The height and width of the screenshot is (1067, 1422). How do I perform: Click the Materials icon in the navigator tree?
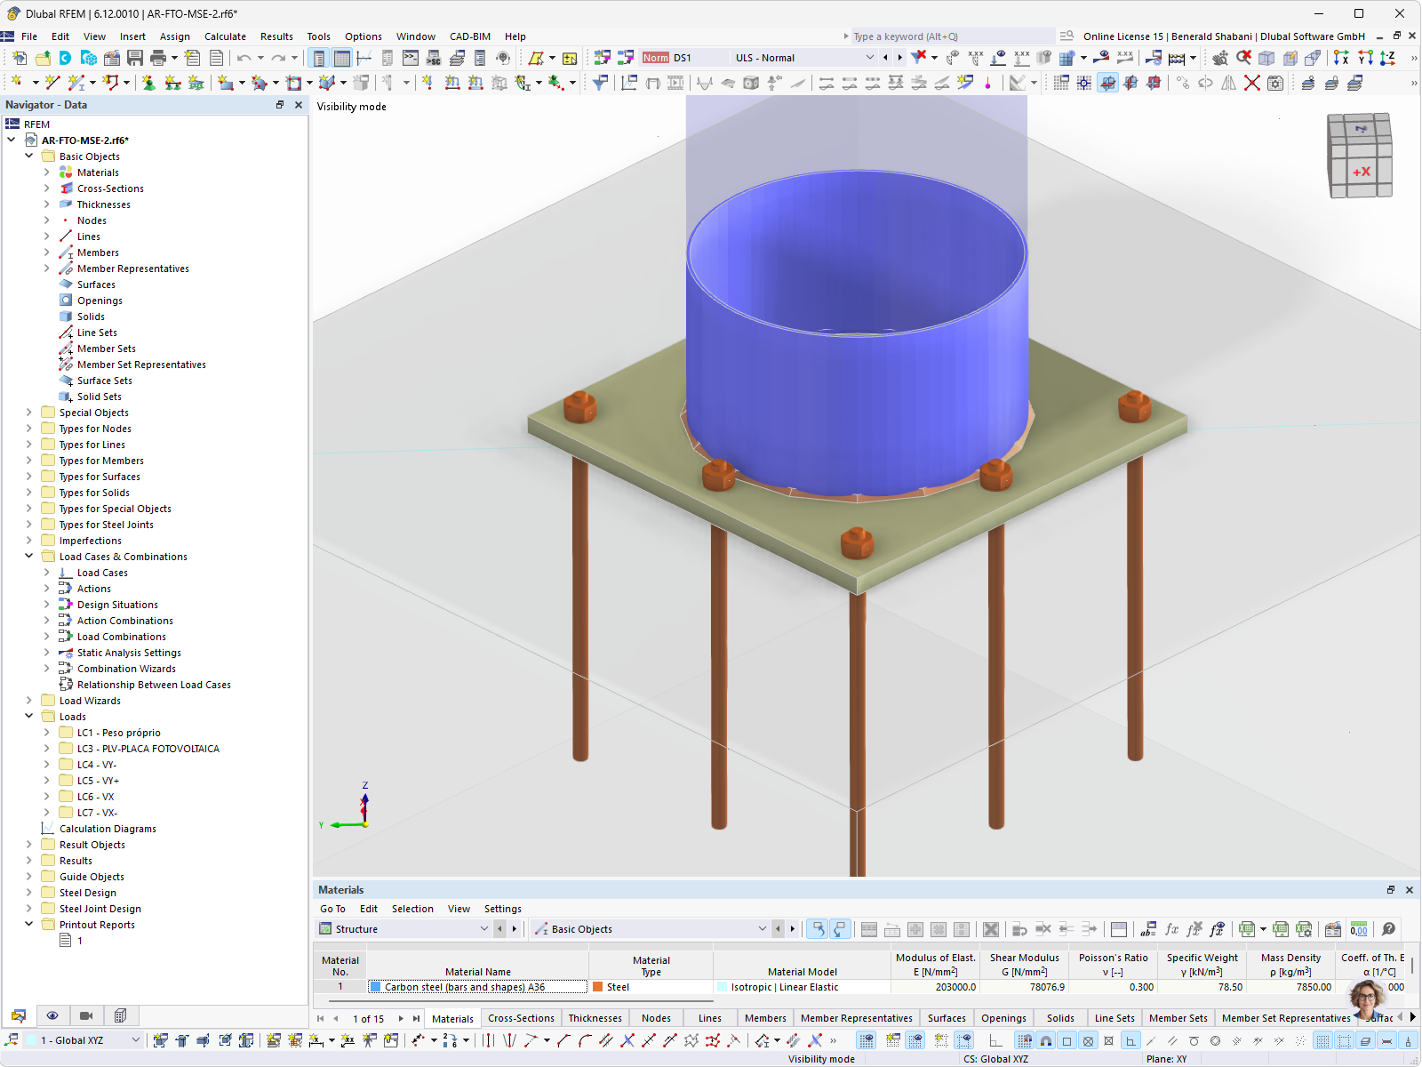[x=66, y=172]
